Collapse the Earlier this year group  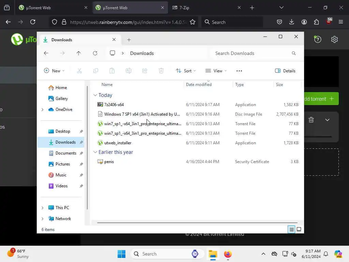(95, 152)
